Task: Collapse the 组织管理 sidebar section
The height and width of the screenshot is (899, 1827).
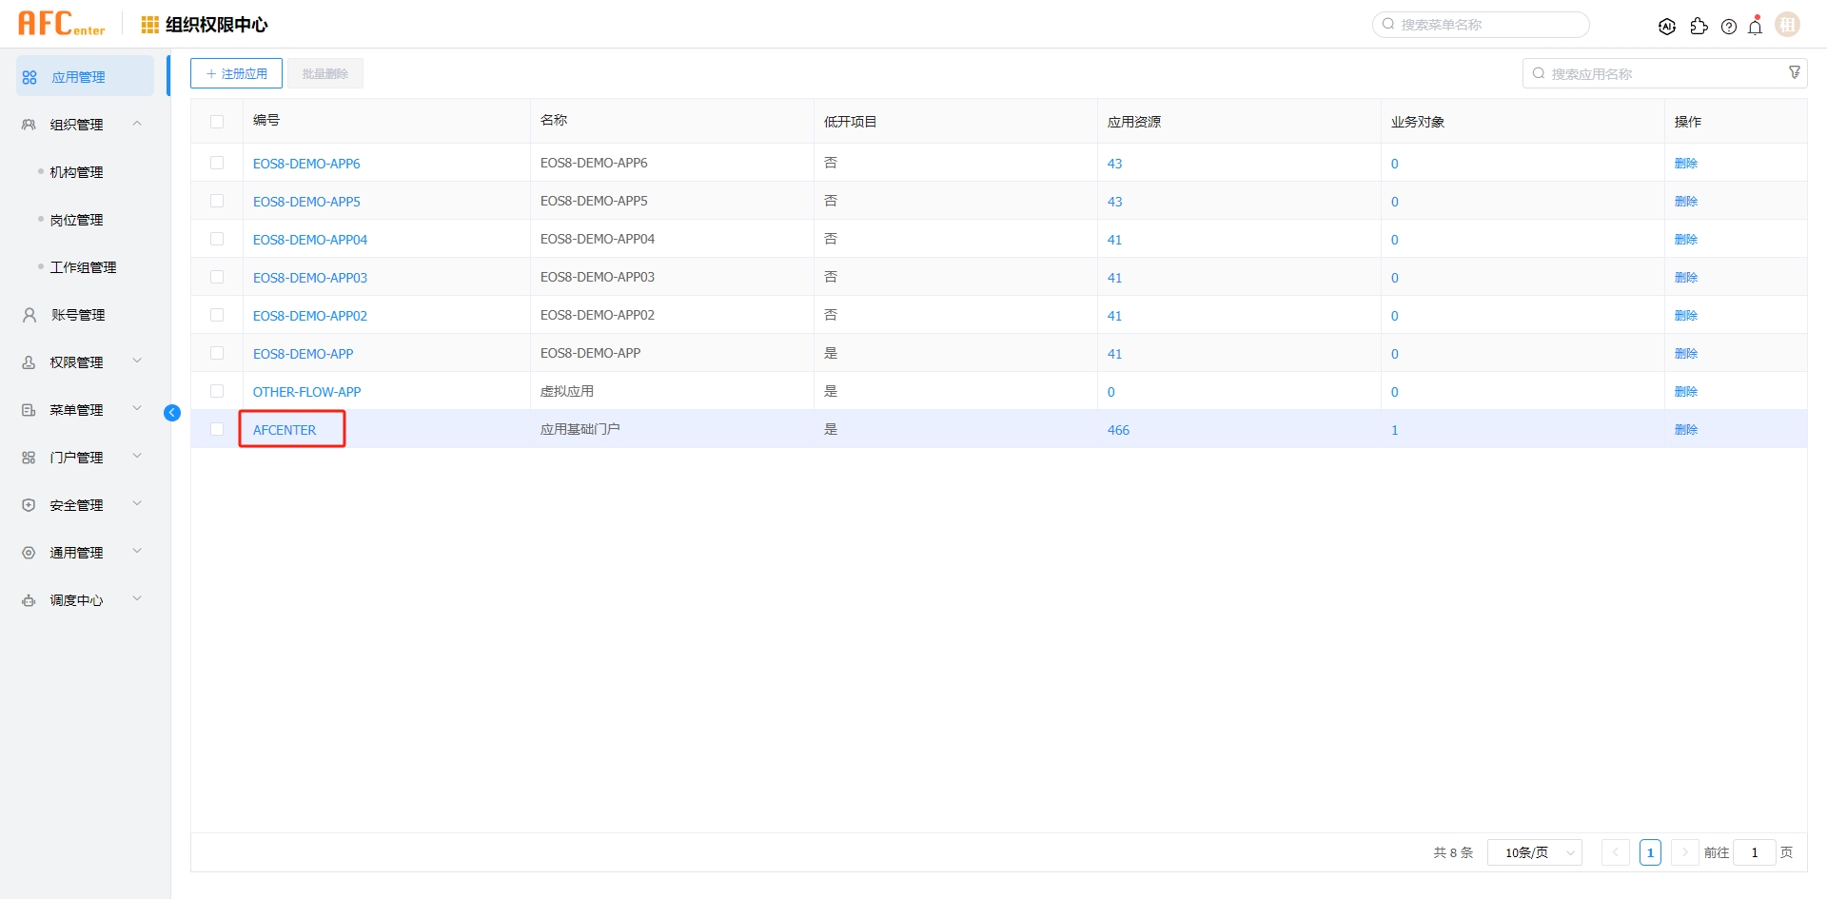Action: coord(136,124)
